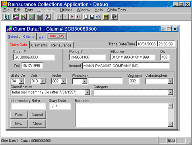Image resolution: width=192 pixels, height=145 pixels.
Task: Click the person with chart toolbar icon
Action: pyautogui.click(x=48, y=17)
